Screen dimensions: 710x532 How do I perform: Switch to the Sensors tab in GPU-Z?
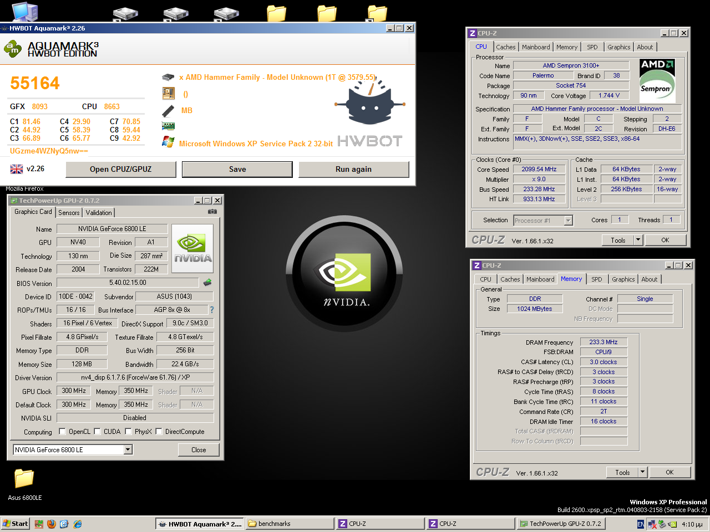coord(69,213)
